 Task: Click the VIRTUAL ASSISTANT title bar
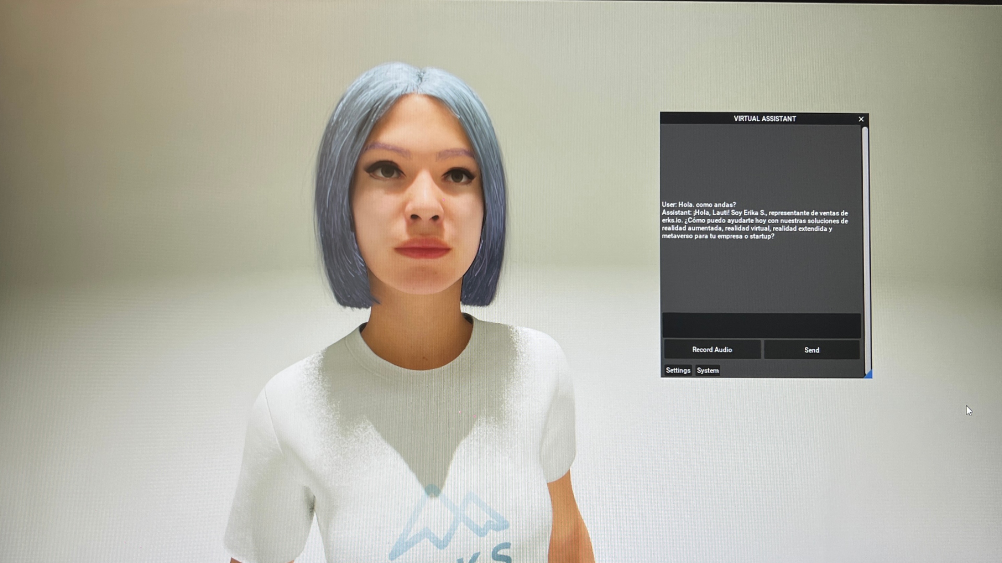(764, 119)
